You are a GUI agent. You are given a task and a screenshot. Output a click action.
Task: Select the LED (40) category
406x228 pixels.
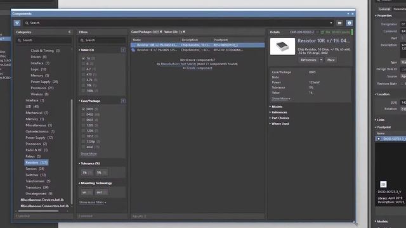(32, 106)
